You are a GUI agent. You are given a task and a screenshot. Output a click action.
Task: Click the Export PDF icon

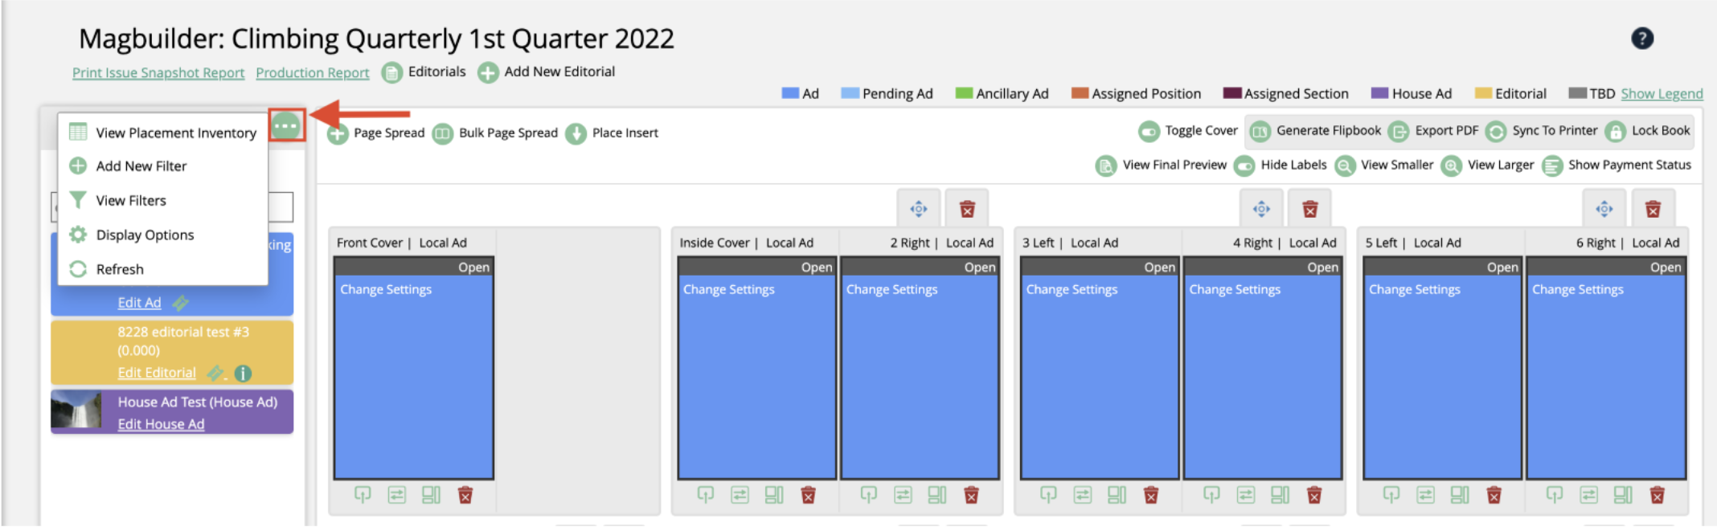click(x=1399, y=131)
